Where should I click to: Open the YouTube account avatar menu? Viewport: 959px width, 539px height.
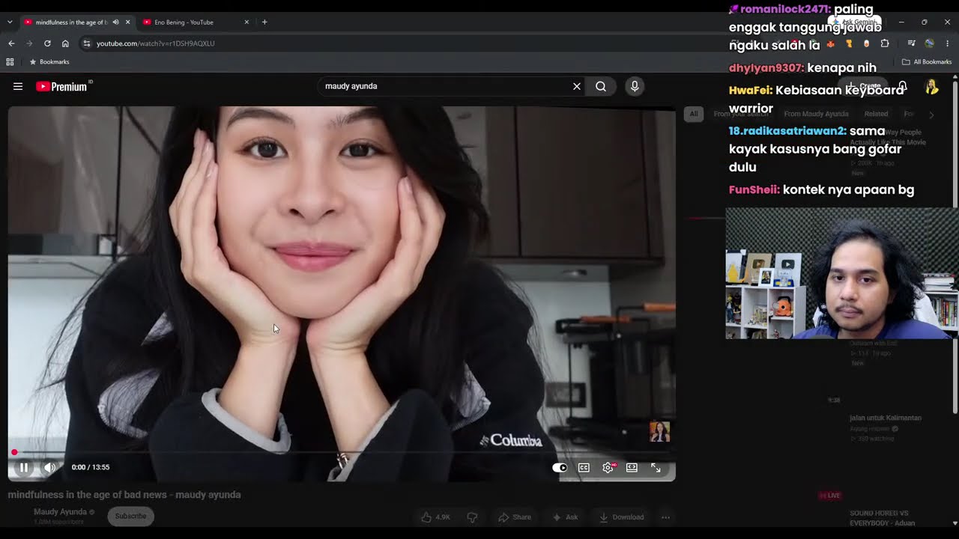pos(932,87)
